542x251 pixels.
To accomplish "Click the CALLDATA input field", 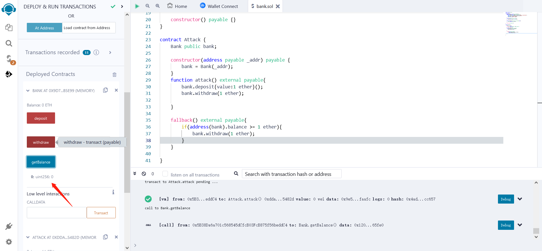I will tap(56, 213).
